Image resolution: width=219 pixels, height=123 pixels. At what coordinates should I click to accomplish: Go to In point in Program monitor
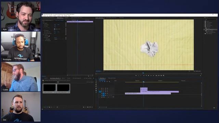pos(144,76)
